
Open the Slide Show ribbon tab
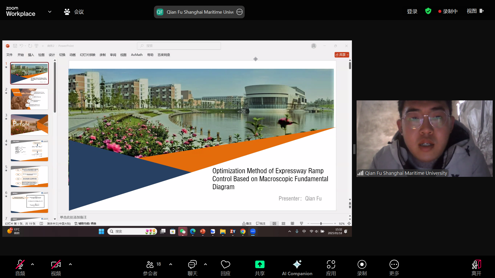pos(88,55)
